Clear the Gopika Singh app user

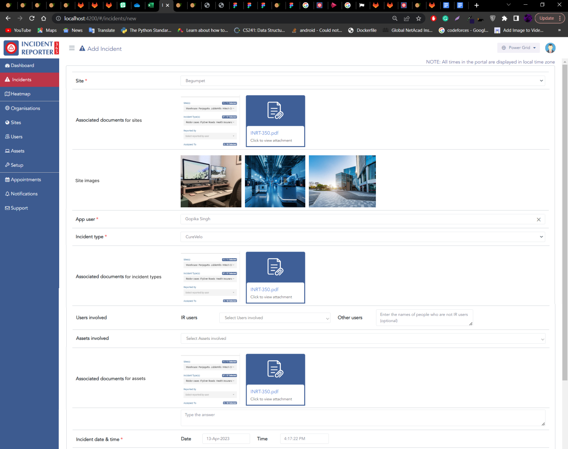tap(538, 220)
